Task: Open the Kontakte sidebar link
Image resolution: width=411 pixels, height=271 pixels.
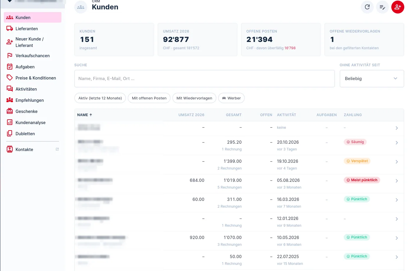Action: [x=33, y=149]
